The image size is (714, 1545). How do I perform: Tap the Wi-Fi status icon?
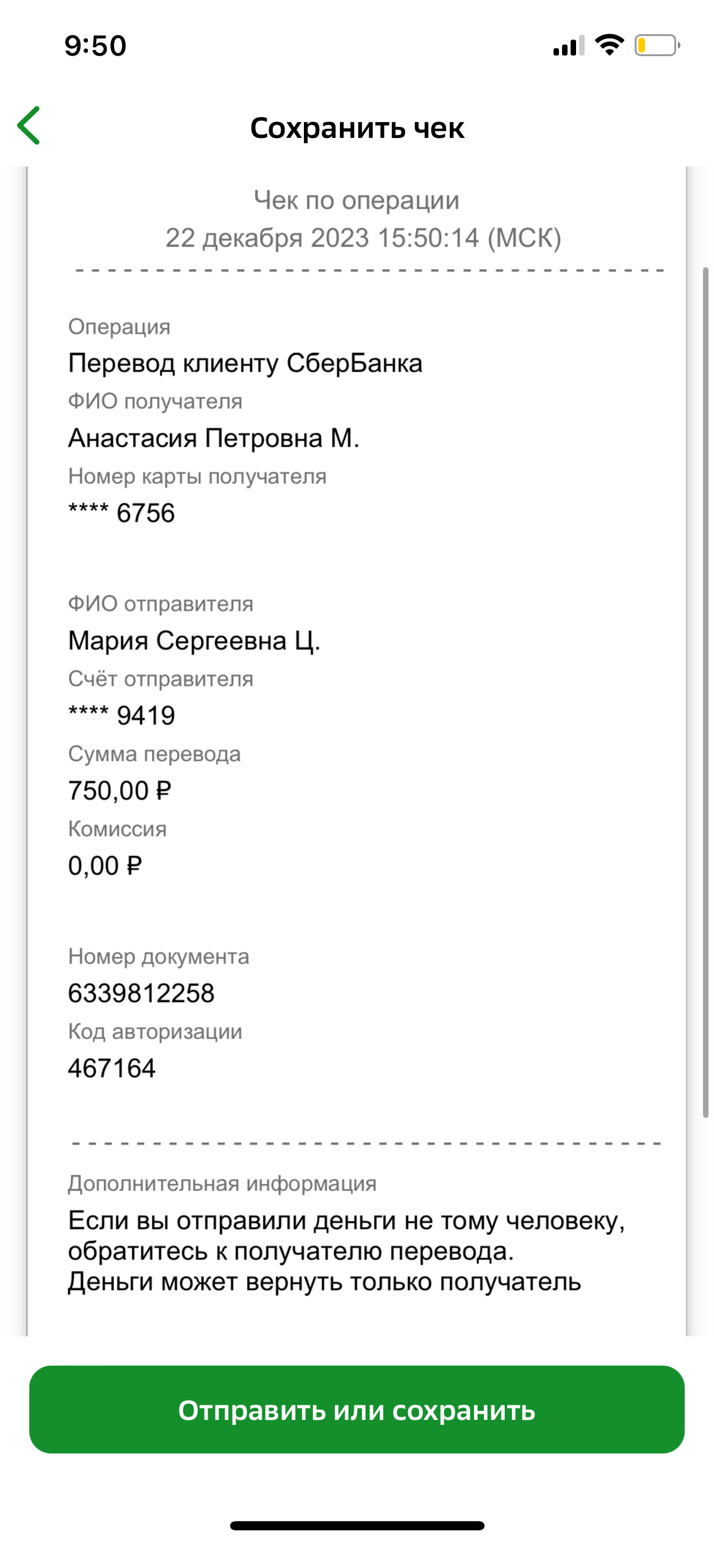pyautogui.click(x=609, y=45)
